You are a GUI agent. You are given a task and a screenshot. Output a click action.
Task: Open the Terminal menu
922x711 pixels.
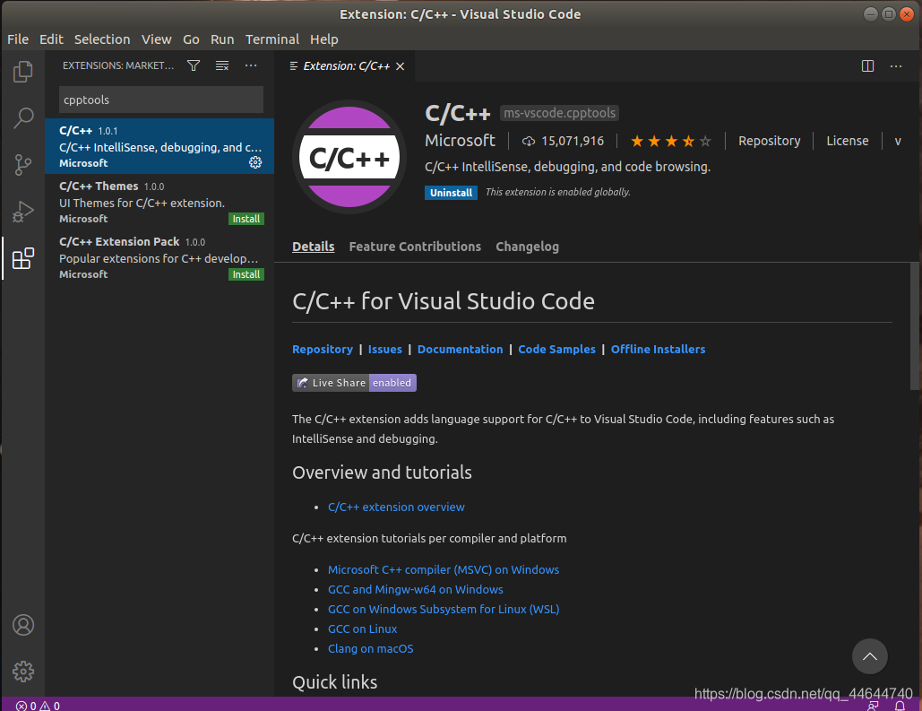click(x=272, y=39)
